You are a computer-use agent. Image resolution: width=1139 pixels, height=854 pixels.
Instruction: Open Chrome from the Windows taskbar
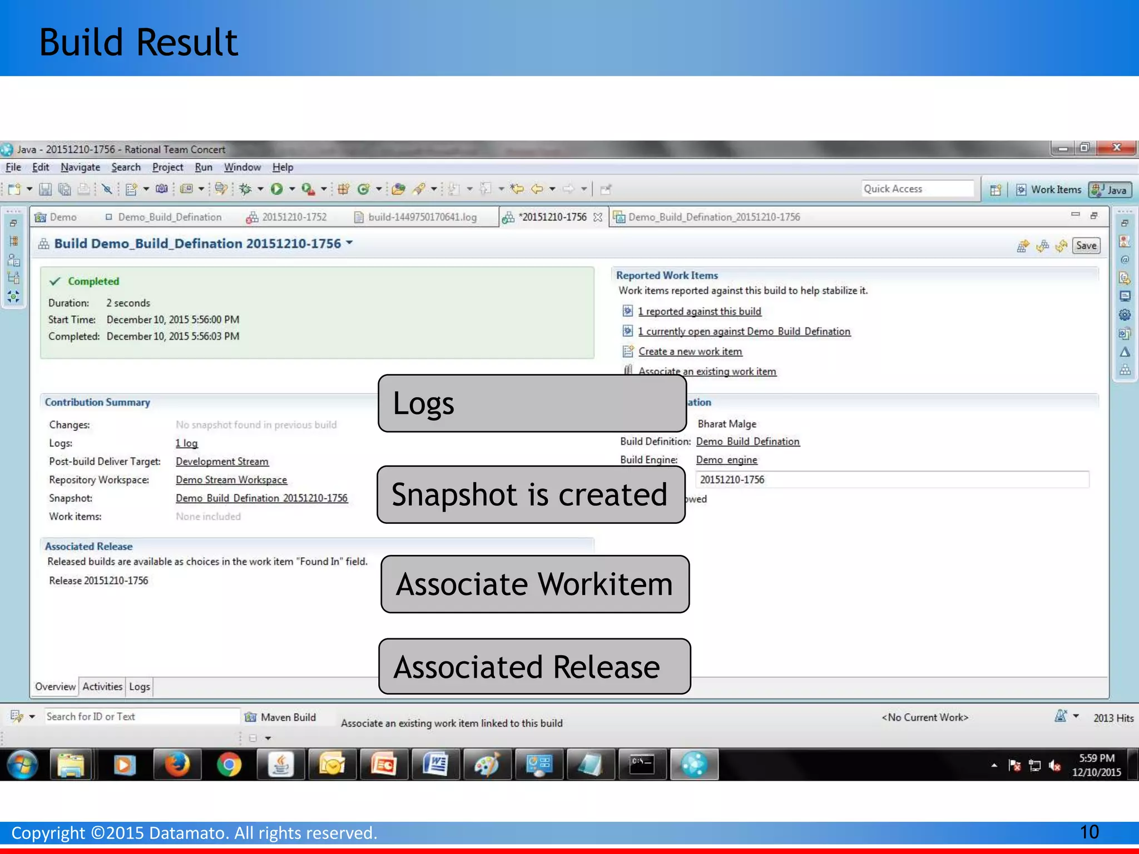coord(229,766)
